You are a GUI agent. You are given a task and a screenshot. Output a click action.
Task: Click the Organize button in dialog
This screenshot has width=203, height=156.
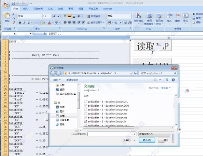[x=57, y=80]
